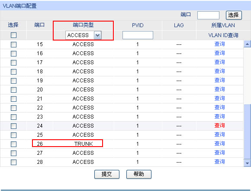Click the red 查询 link for port 24
The width and height of the screenshot is (251, 191).
pos(220,125)
